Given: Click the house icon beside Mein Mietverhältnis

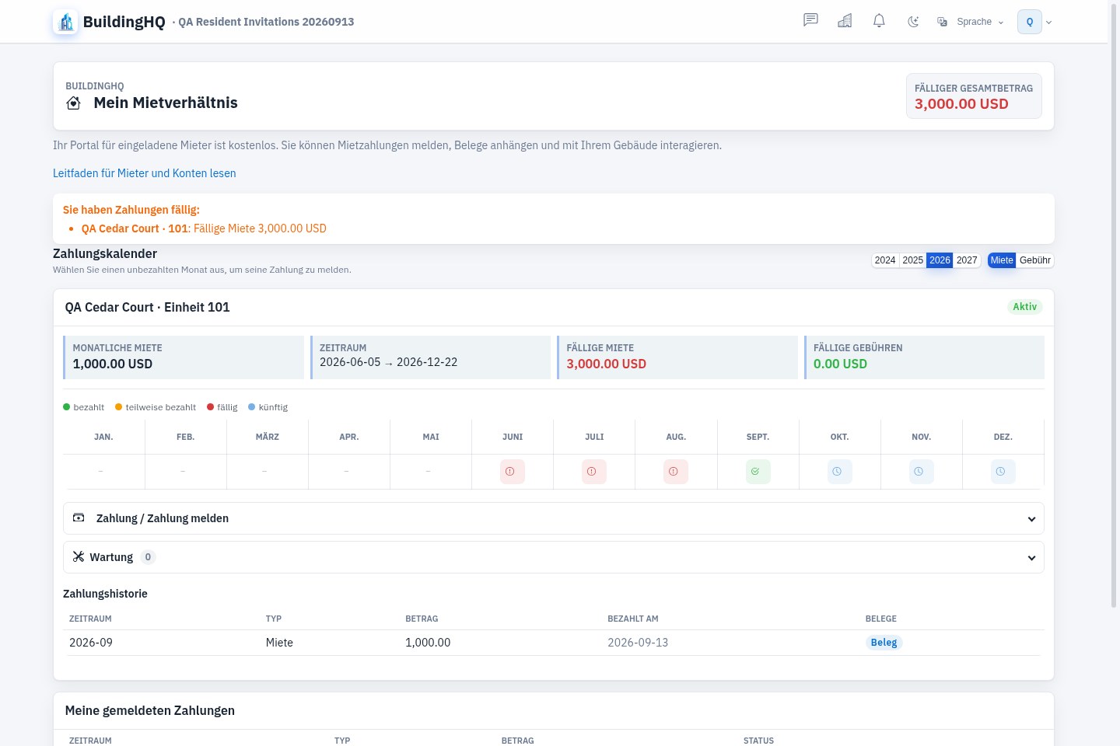Looking at the screenshot, I should (x=74, y=103).
